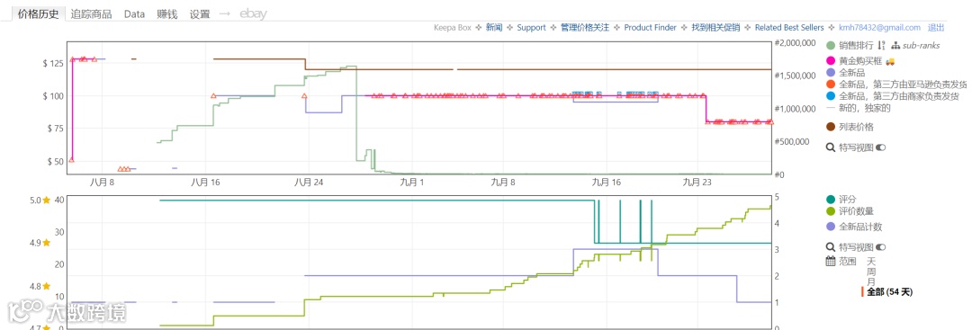The height and width of the screenshot is (330, 972).
Task: Toggle the orange dot for 第三方由亚马逊负责发货
Action: tap(832, 85)
